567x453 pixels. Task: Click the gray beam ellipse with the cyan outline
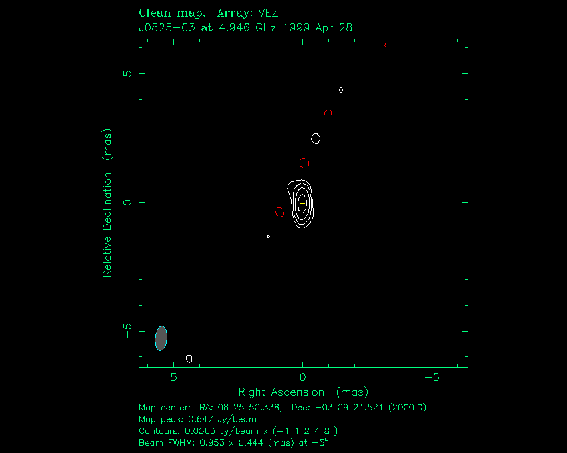[161, 338]
